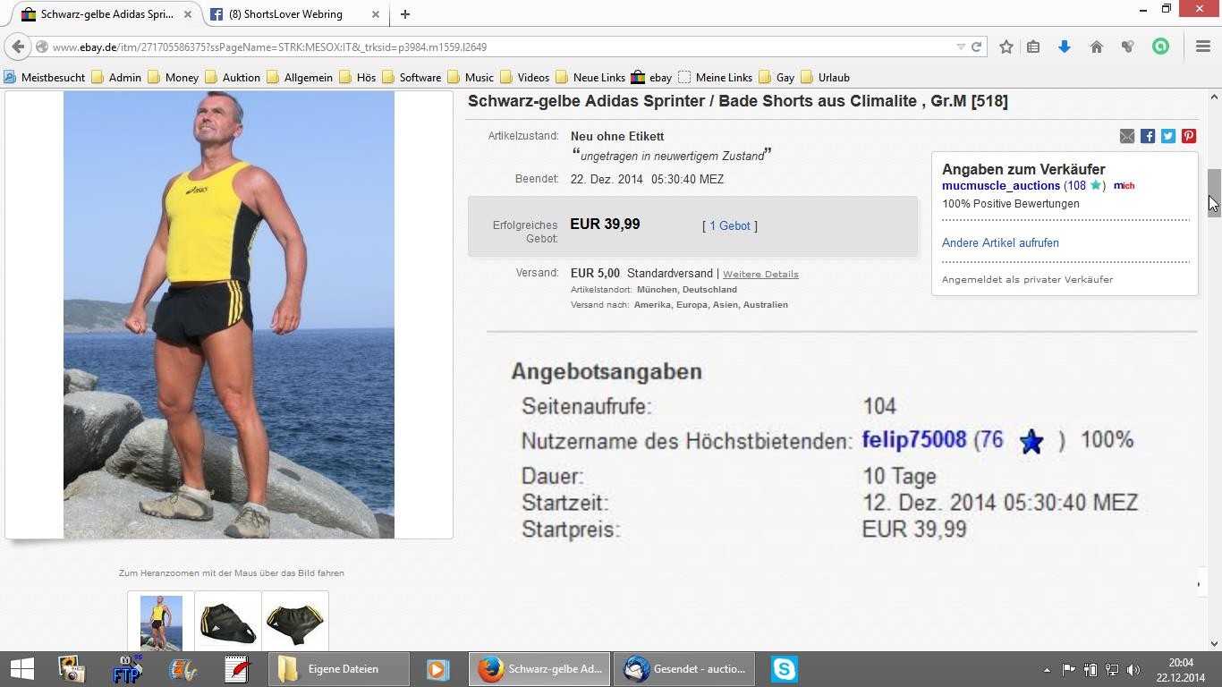
Task: Go to the Firefox home page
Action: point(1096,47)
